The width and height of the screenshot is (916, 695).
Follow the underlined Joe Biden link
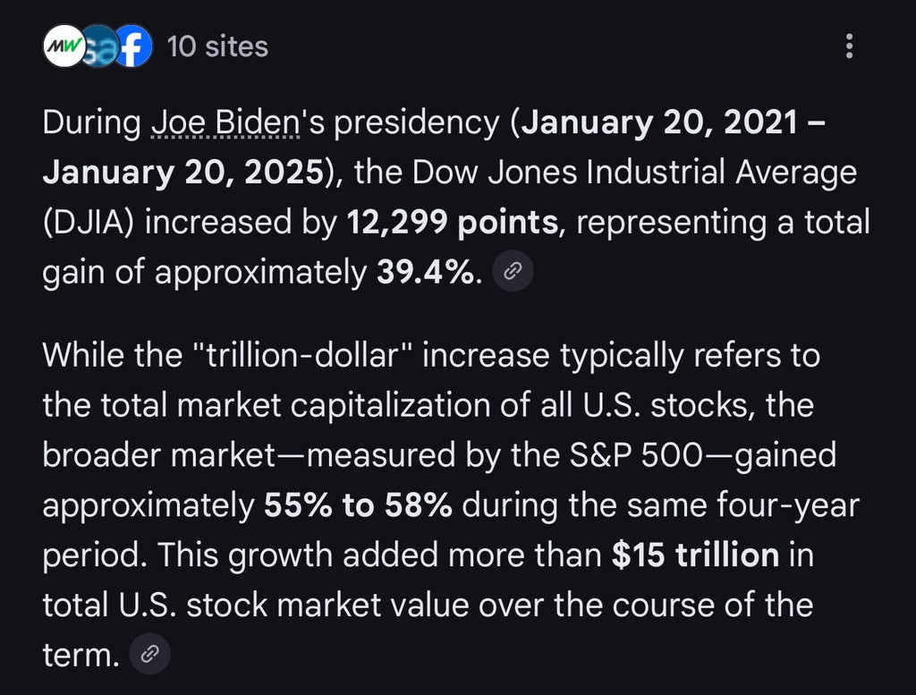225,123
